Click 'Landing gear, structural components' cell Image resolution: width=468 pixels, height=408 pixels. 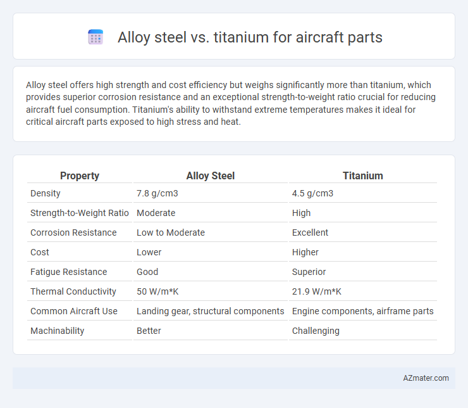click(210, 311)
